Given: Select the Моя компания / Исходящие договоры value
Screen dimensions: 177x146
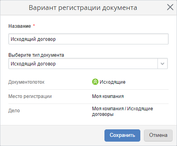Looking at the screenshot, I should point(122,111).
